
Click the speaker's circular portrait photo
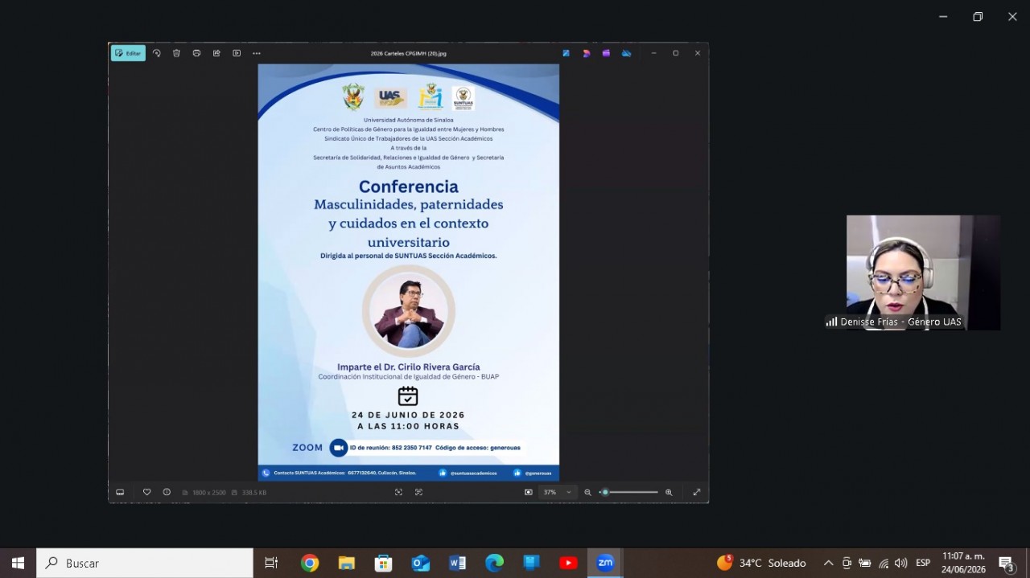(x=409, y=311)
